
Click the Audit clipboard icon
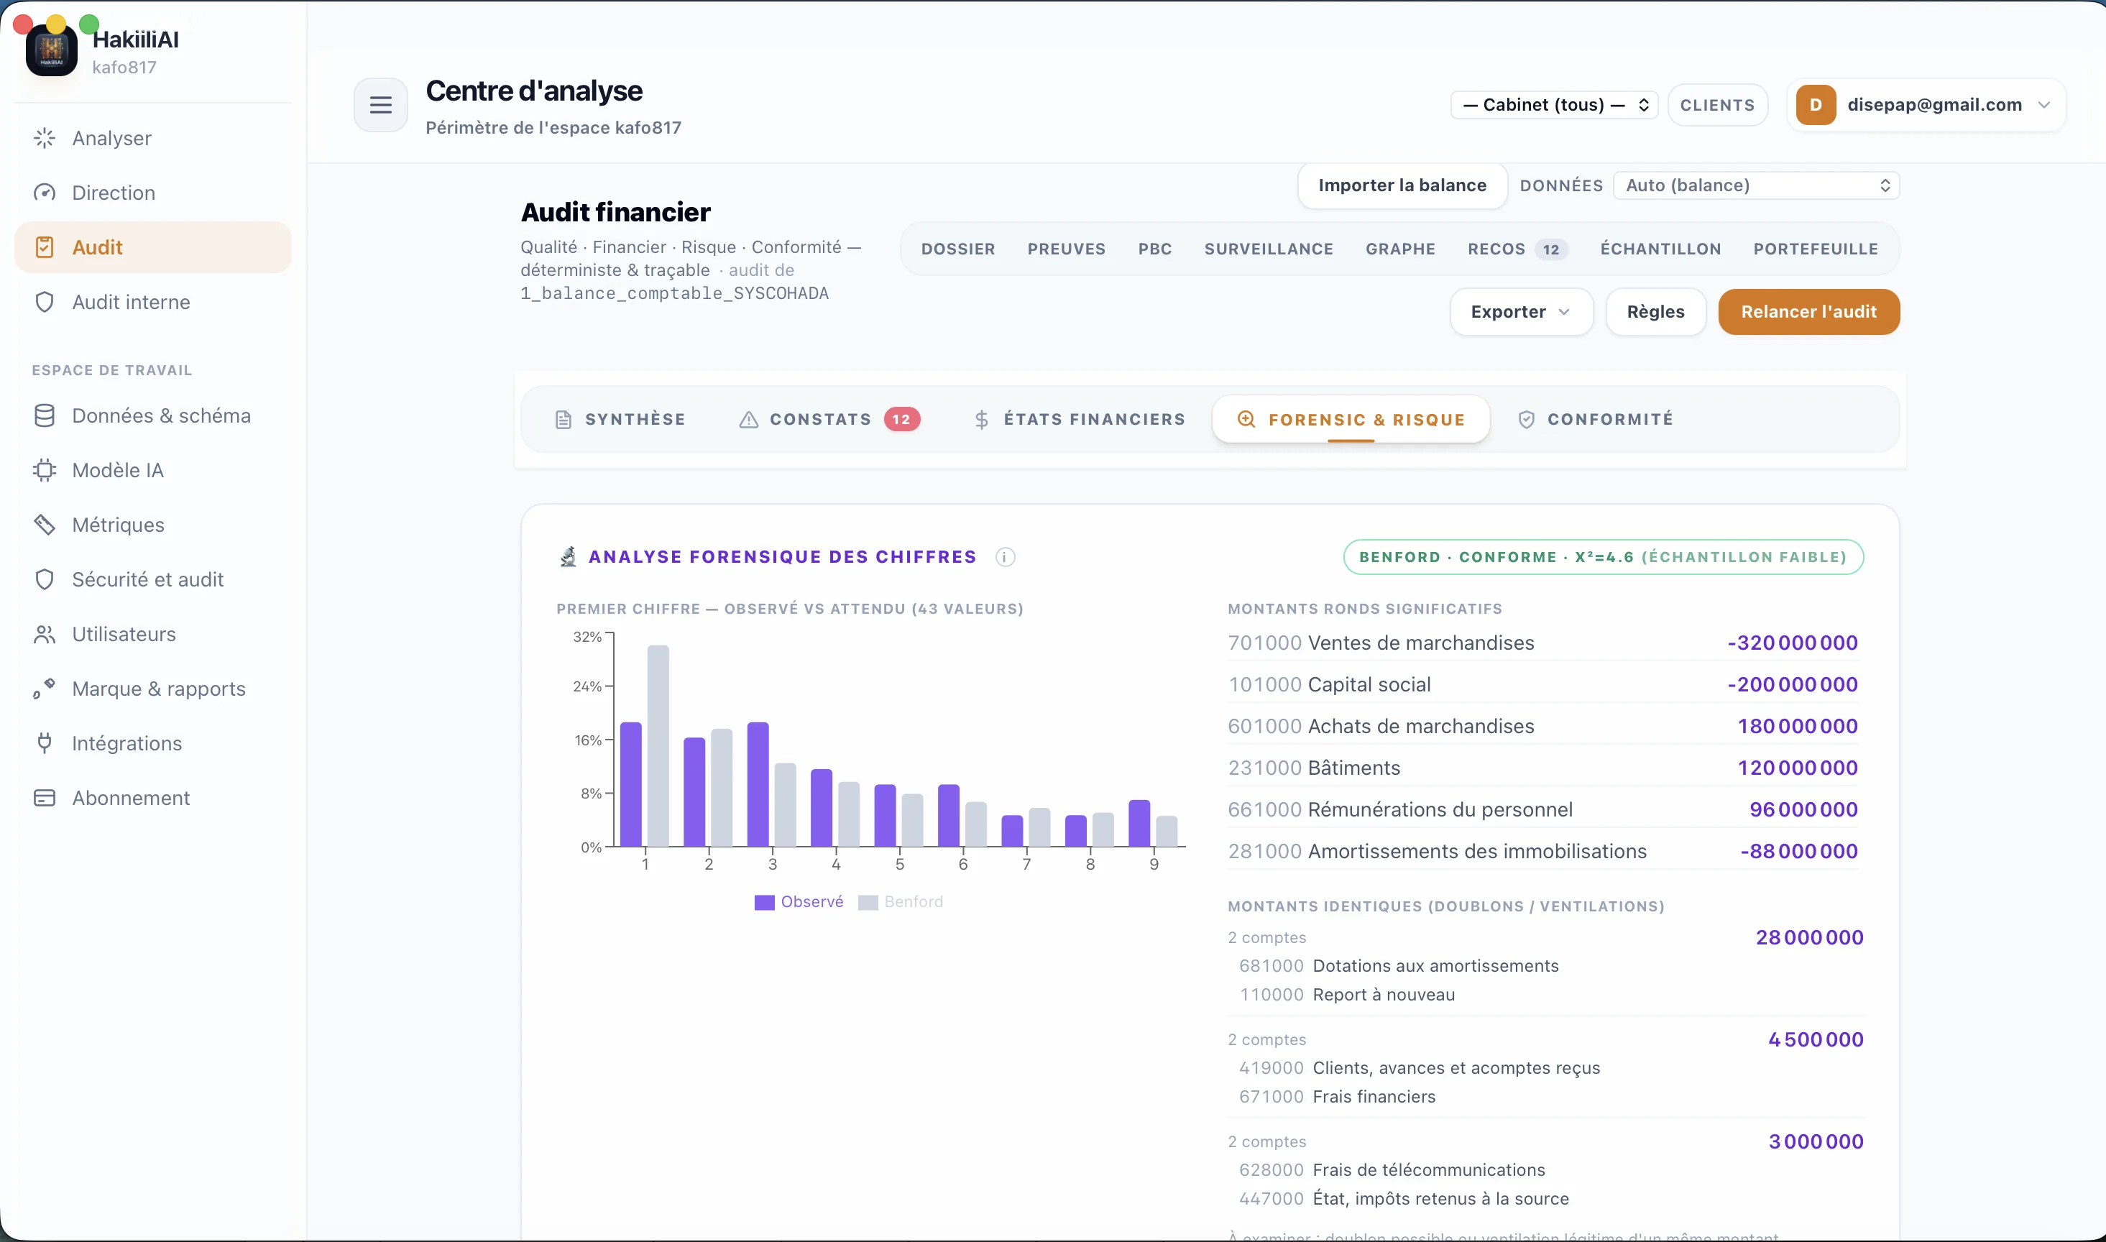[45, 247]
